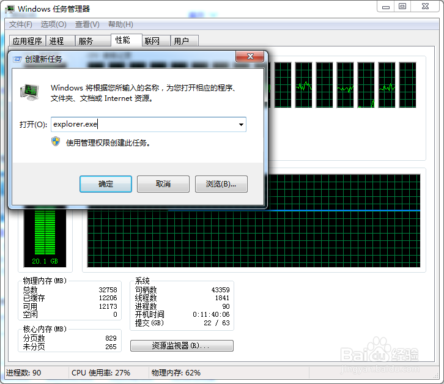This screenshot has height=384, width=444.
Task: Click the 句柄数 value 43359
Action: tap(221, 290)
